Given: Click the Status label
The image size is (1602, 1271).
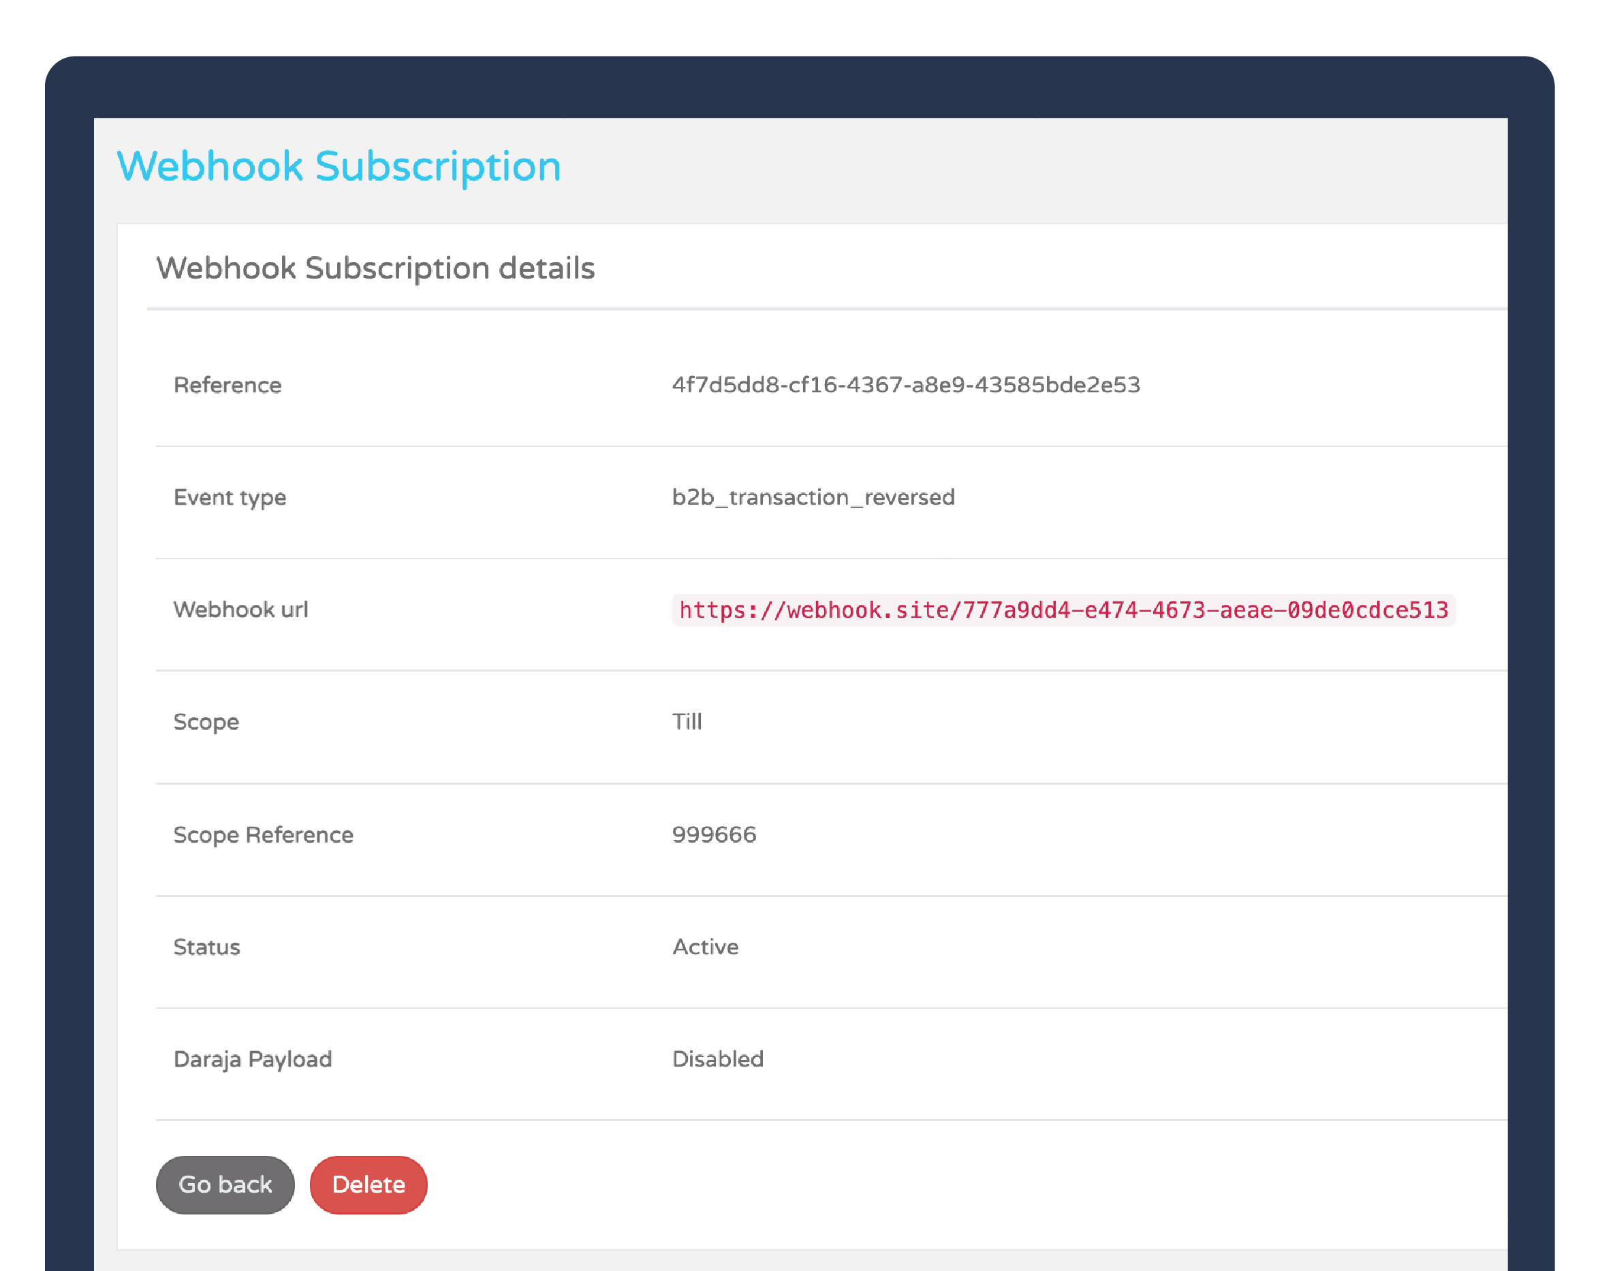Looking at the screenshot, I should click(206, 947).
